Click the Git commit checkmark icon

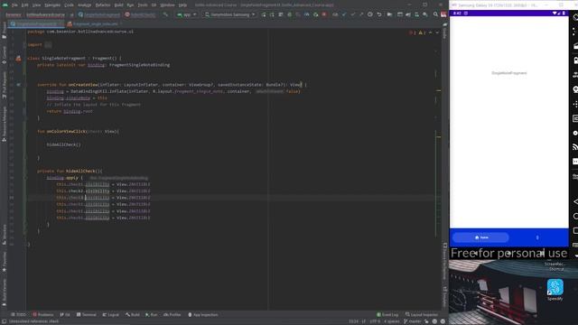(344, 14)
